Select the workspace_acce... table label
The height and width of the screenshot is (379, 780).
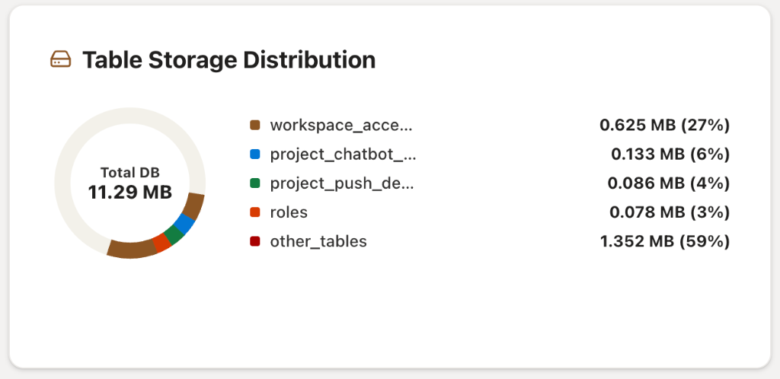coord(341,125)
